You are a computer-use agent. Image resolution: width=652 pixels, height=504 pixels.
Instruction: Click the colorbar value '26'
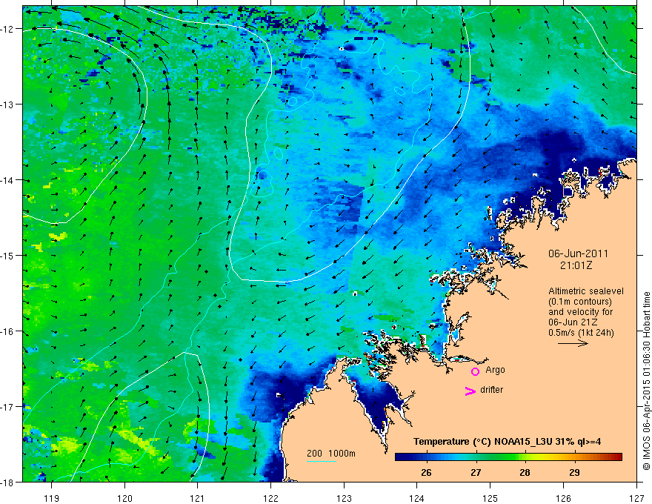[x=426, y=472]
